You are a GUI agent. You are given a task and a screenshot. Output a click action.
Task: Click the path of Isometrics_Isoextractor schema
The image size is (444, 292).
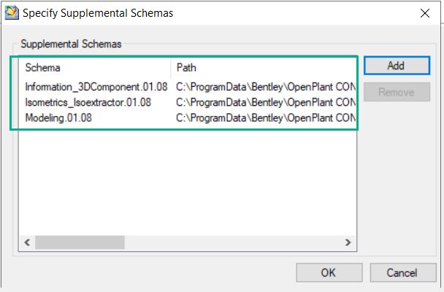click(266, 102)
